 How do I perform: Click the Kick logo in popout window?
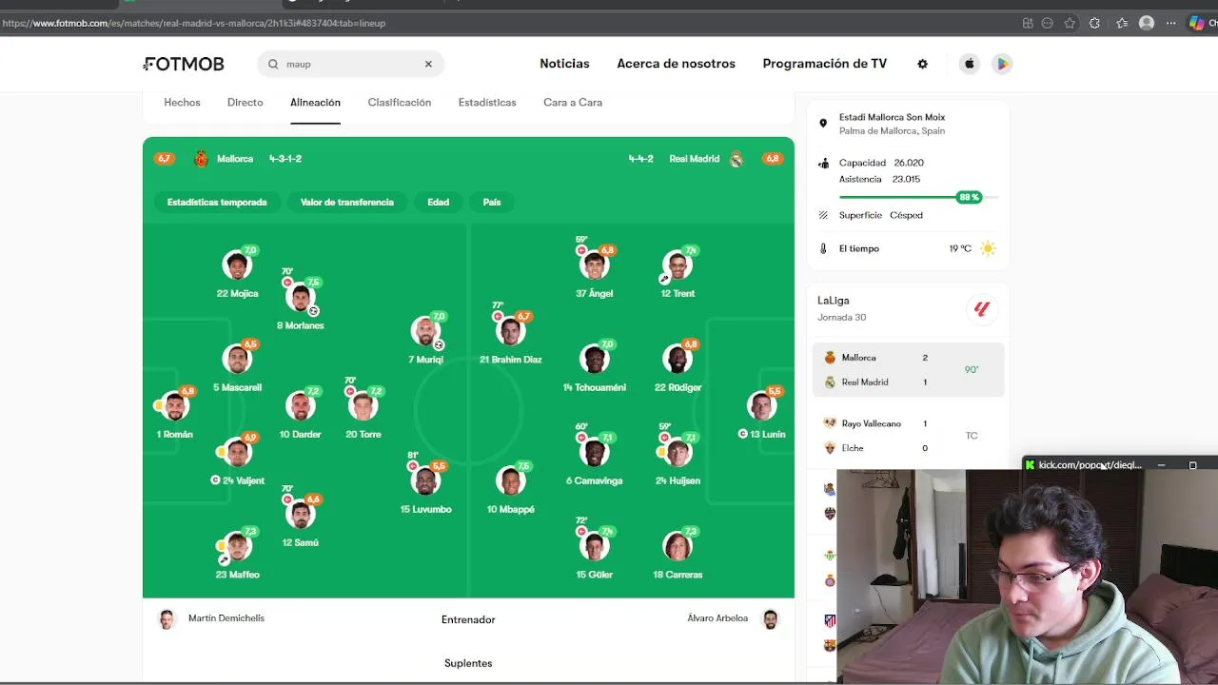(x=1030, y=465)
